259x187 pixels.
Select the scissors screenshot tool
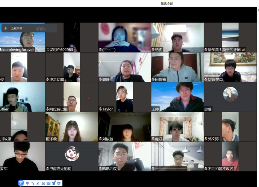click(x=43, y=183)
